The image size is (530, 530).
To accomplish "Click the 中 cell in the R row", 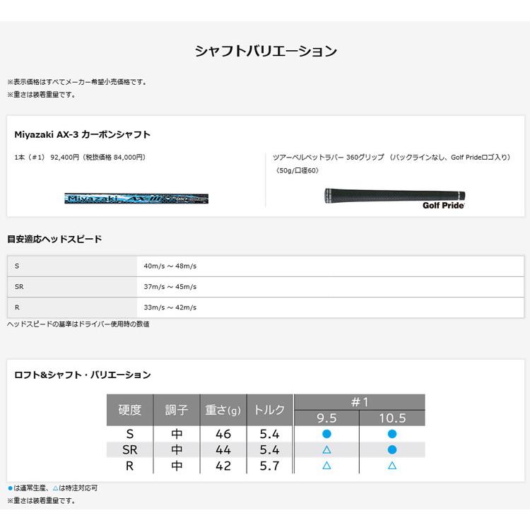I will point(177,466).
